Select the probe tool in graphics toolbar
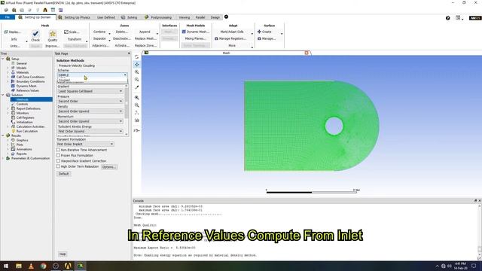This screenshot has height=271, width=482. tap(137, 87)
